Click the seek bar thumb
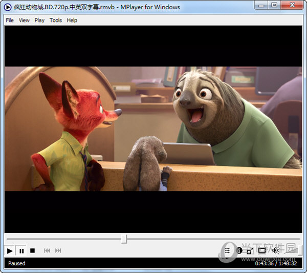Viewport: 307px width, 273px height. [x=124, y=239]
